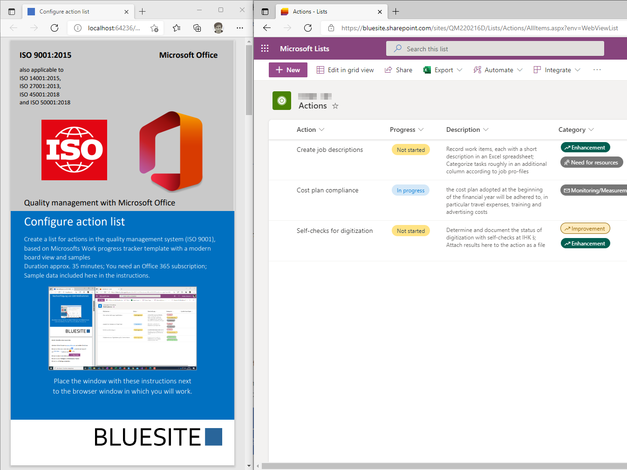Reload the Actions - Lists page
This screenshot has width=627, height=470.
[x=308, y=28]
